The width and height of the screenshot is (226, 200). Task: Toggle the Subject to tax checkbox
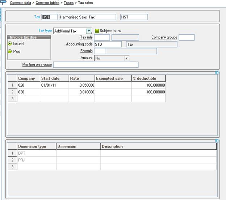click(x=97, y=31)
